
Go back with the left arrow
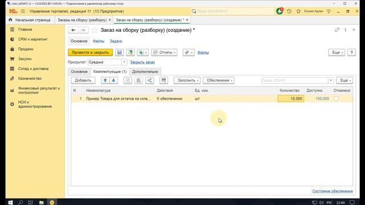coord(74,30)
